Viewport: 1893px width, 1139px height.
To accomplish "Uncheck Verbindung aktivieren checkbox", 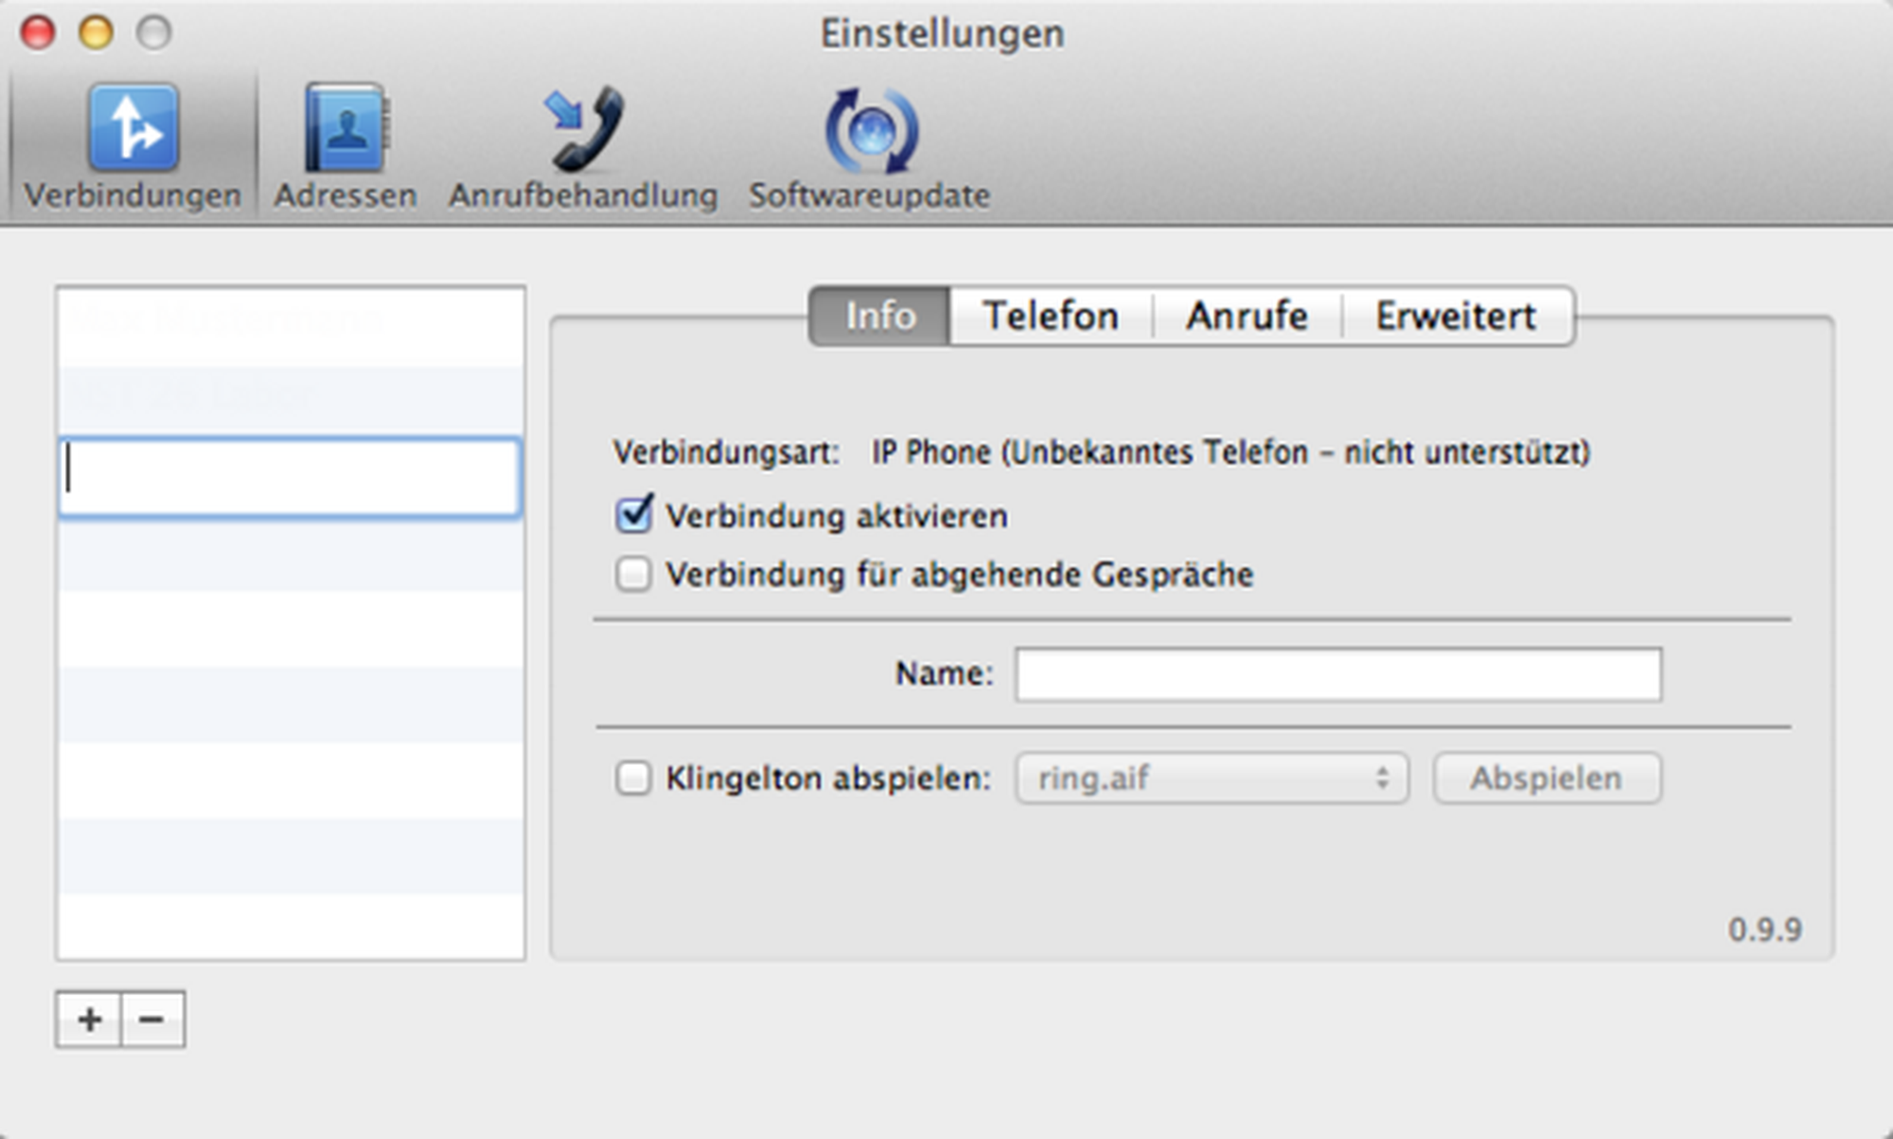I will [x=633, y=516].
